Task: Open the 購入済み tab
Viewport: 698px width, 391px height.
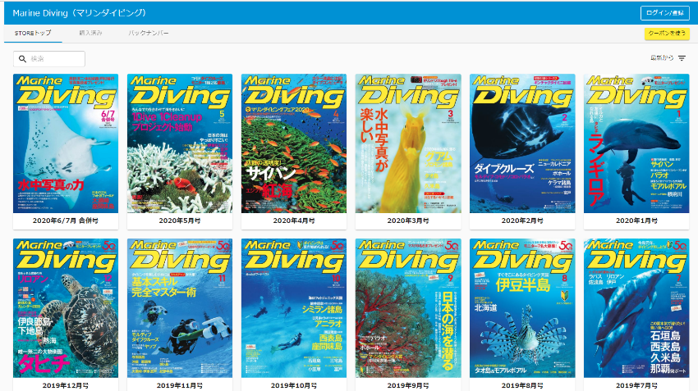Action: pyautogui.click(x=91, y=33)
